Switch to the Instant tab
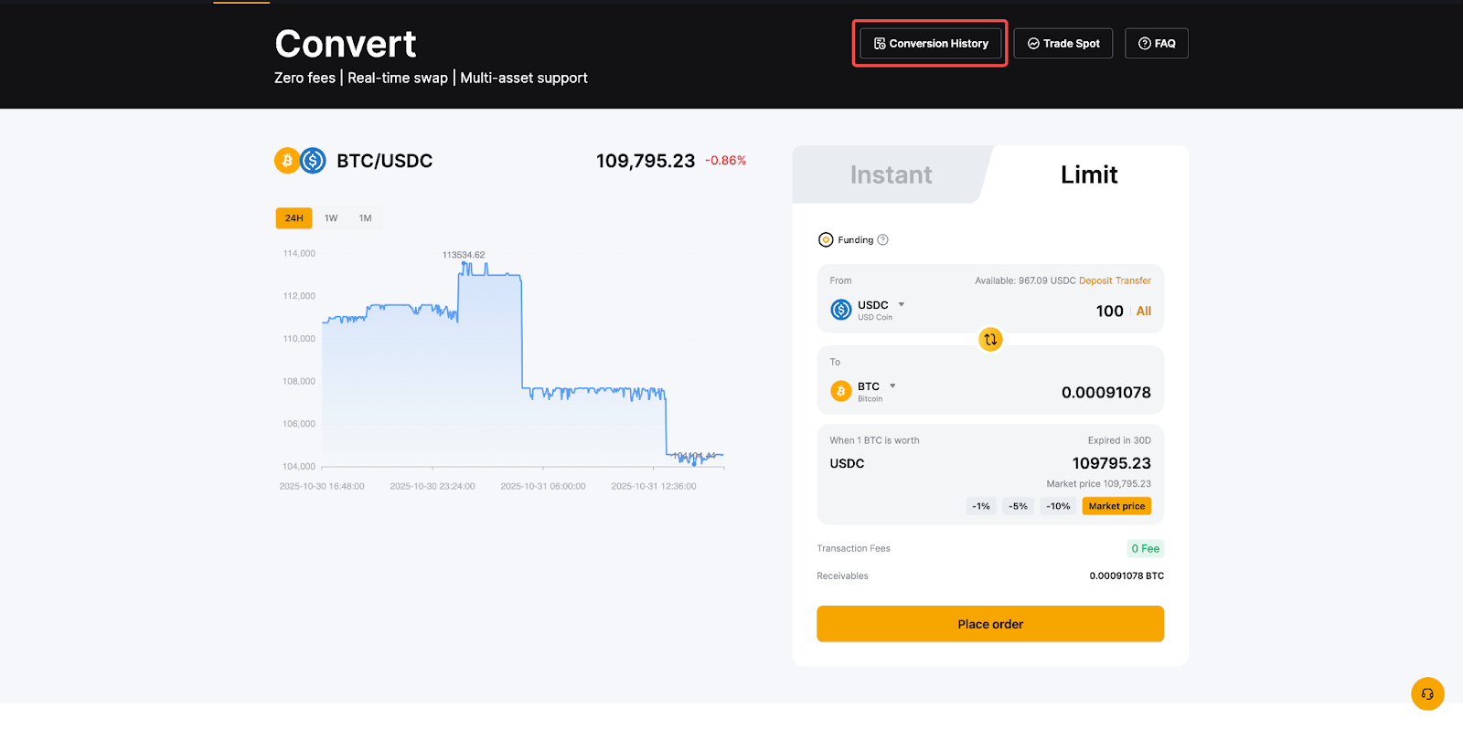1463x729 pixels. 891,174
